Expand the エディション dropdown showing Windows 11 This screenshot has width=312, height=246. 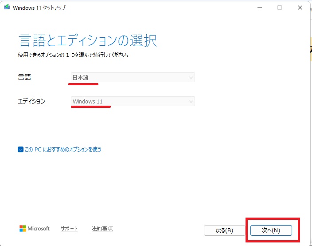tap(132, 102)
